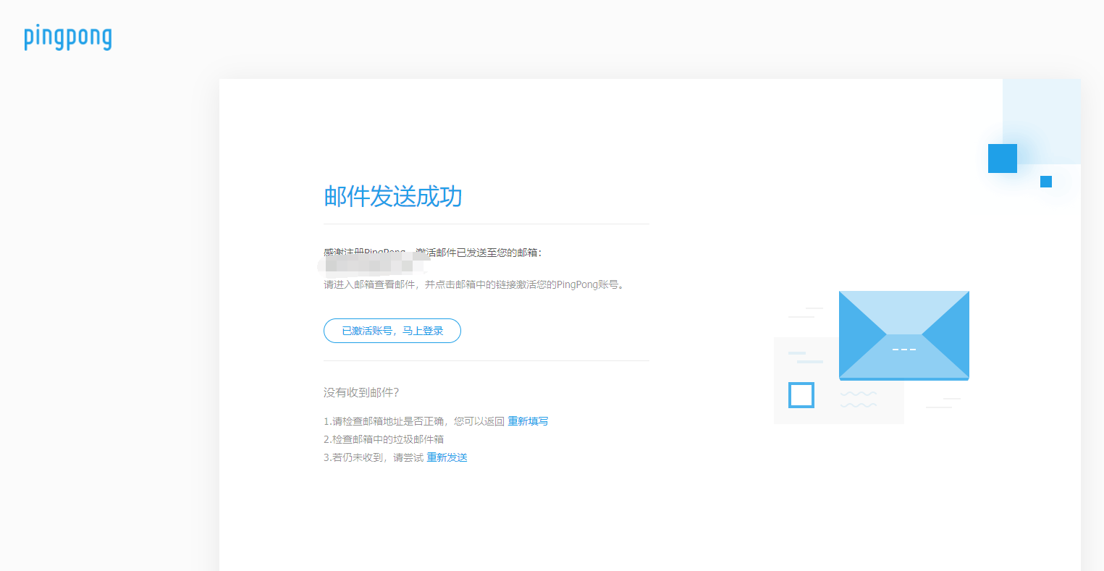Click the pingpong logo
This screenshot has width=1104, height=571.
tap(68, 37)
